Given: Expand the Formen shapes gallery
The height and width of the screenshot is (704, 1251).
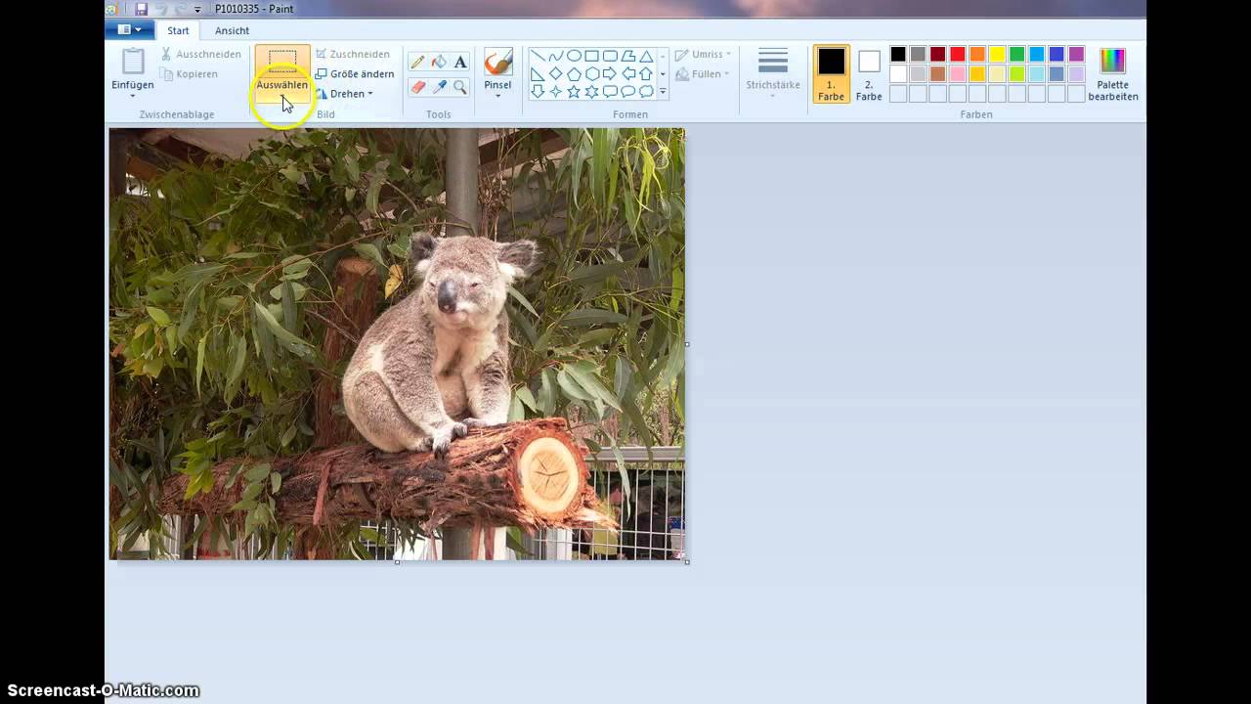Looking at the screenshot, I should coord(663,92).
